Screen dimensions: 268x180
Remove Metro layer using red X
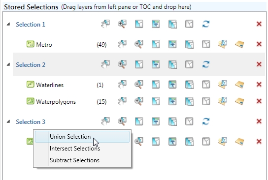click(259, 44)
